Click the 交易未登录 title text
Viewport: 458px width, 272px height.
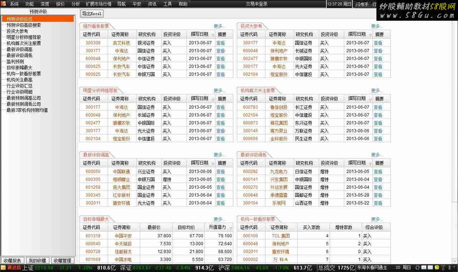point(257,4)
